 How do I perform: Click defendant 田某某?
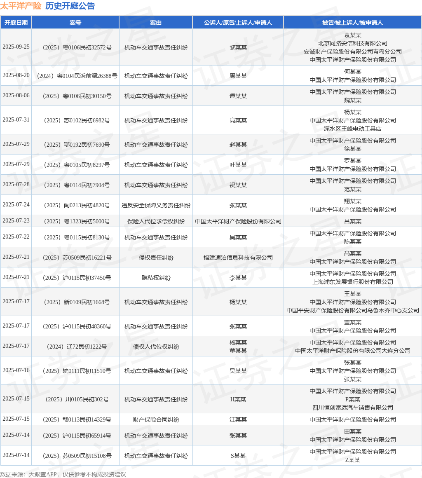click(353, 431)
